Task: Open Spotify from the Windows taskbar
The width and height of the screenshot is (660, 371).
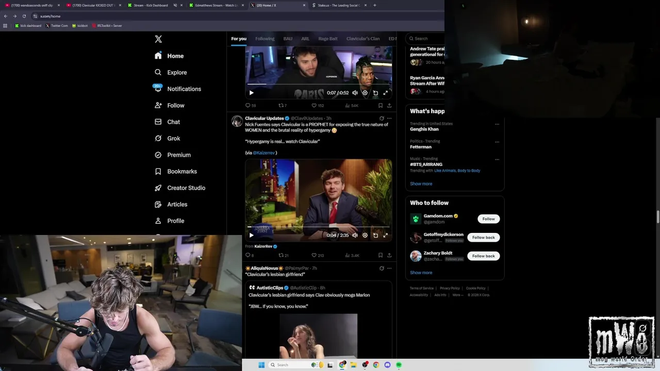Action: pos(399,365)
